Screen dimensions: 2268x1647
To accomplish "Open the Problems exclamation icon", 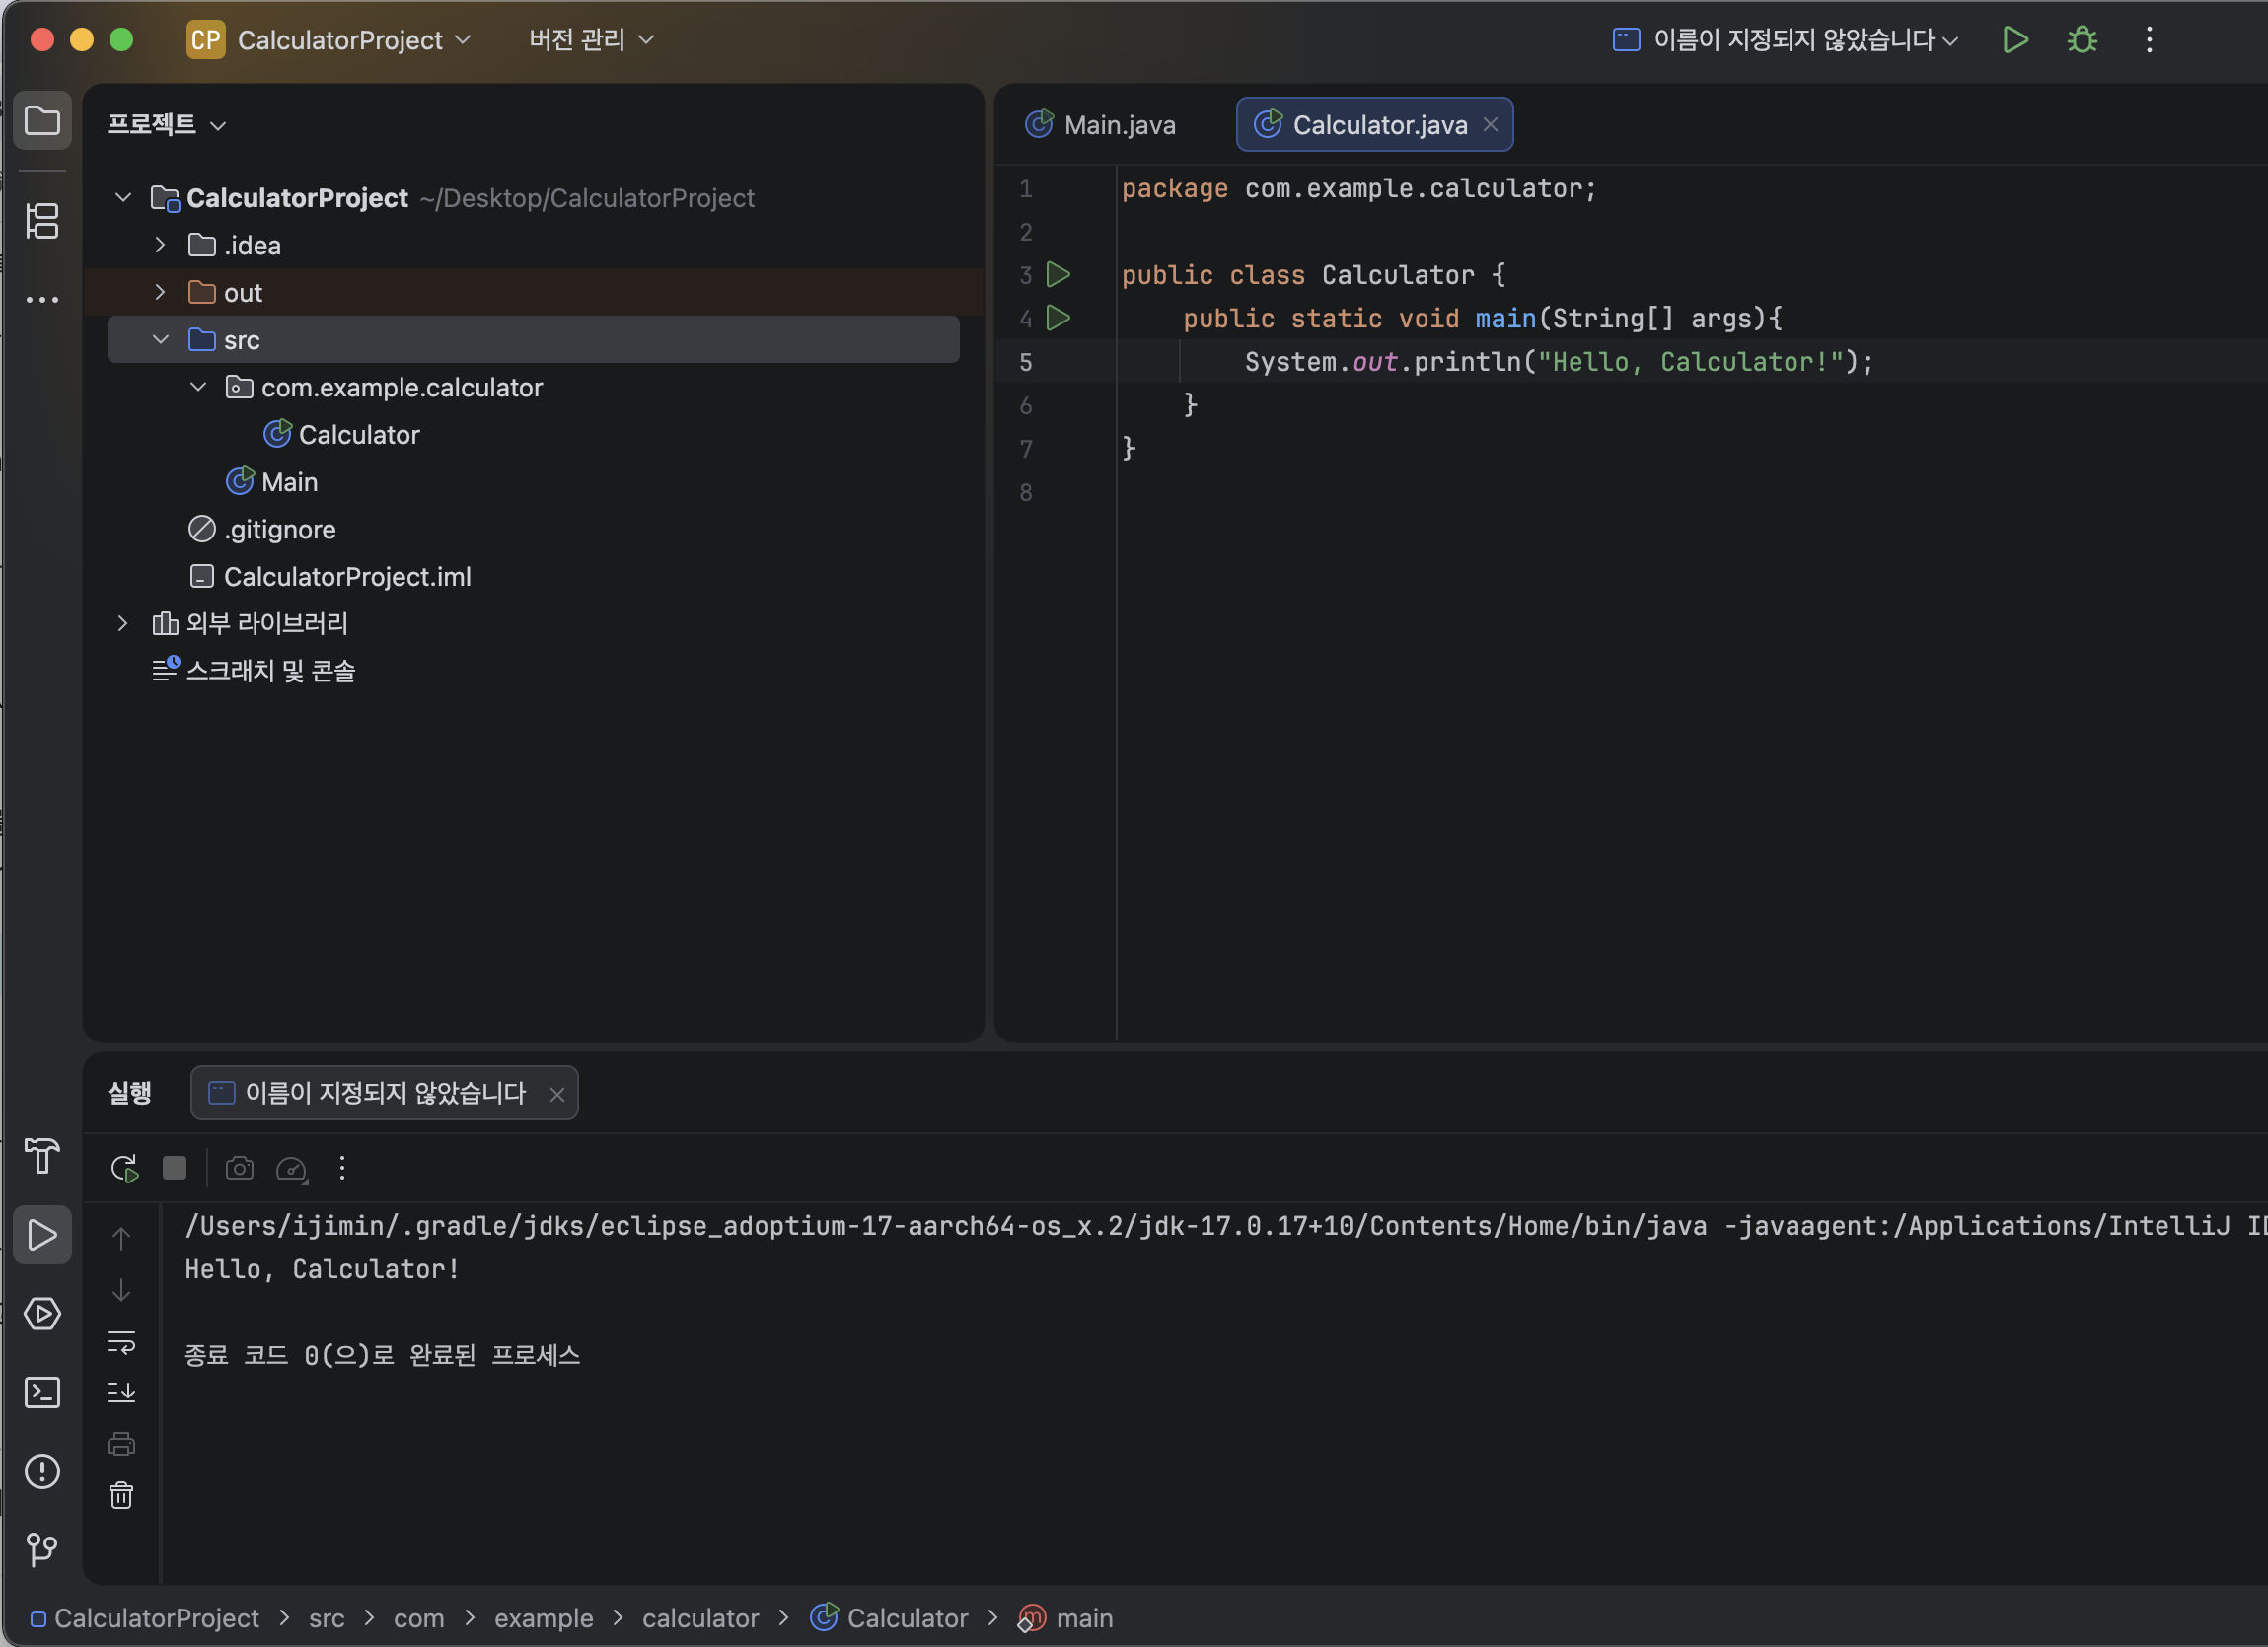I will pyautogui.click(x=42, y=1472).
